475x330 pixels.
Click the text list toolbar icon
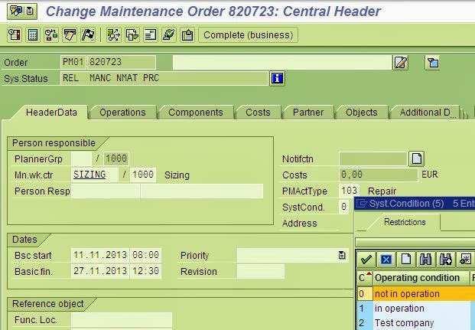click(151, 35)
